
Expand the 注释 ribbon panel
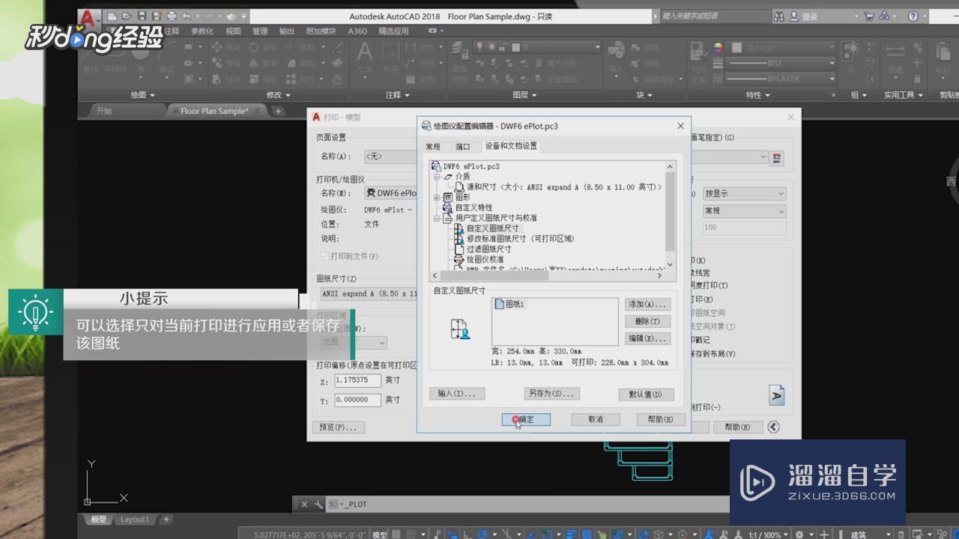pos(397,95)
